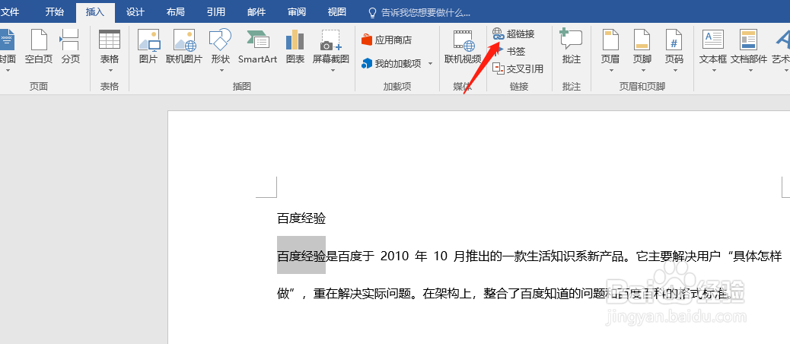
Task: Expand the Quick Parts (文档部件) dropdown arrow
Action: tap(749, 71)
